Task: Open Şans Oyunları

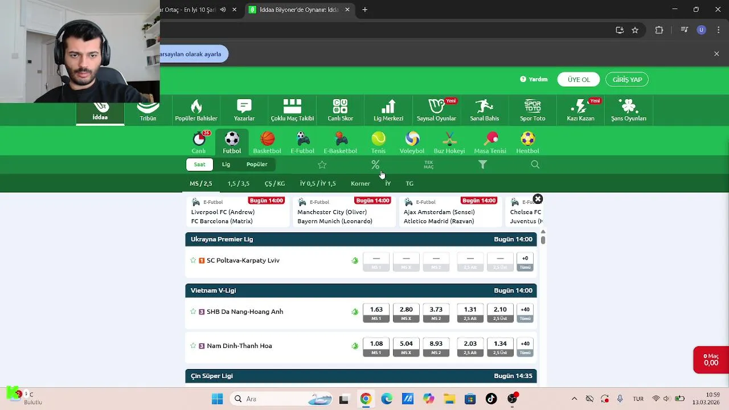Action: 629,110
